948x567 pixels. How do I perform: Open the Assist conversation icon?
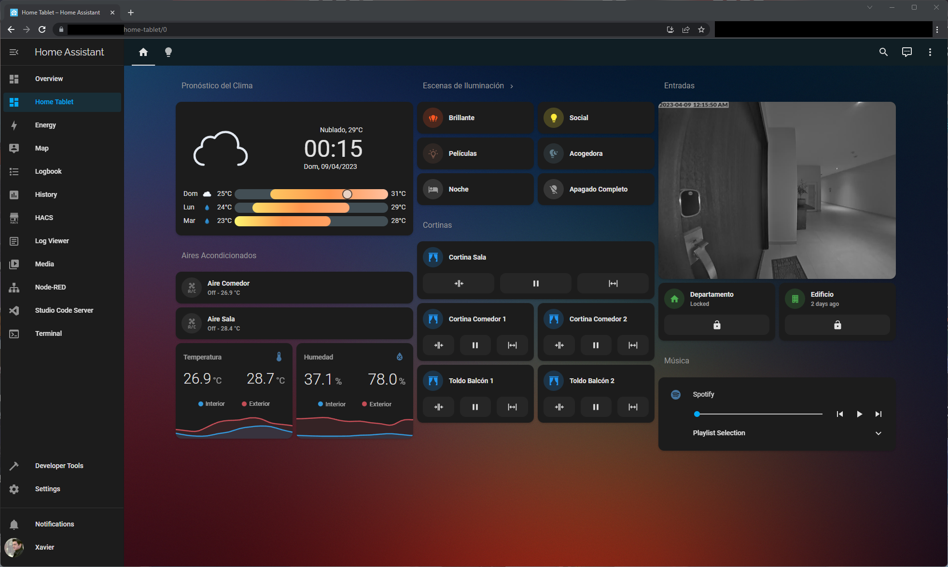[906, 52]
